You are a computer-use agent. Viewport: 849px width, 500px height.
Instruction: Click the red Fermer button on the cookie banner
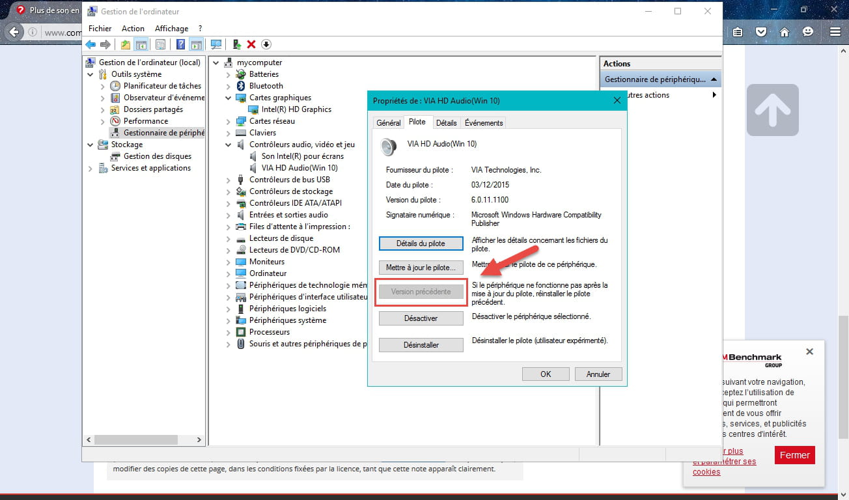point(795,455)
